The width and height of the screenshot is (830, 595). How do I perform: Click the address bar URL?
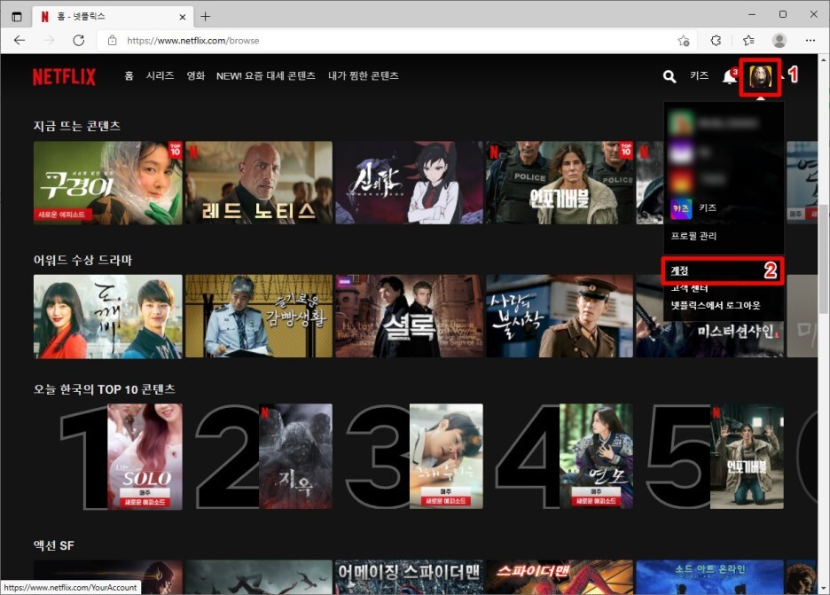pyautogui.click(x=193, y=40)
